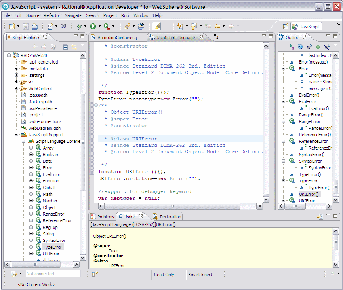This screenshot has width=343, height=290.
Task: Open the Refactor menu
Action: pos(52,15)
